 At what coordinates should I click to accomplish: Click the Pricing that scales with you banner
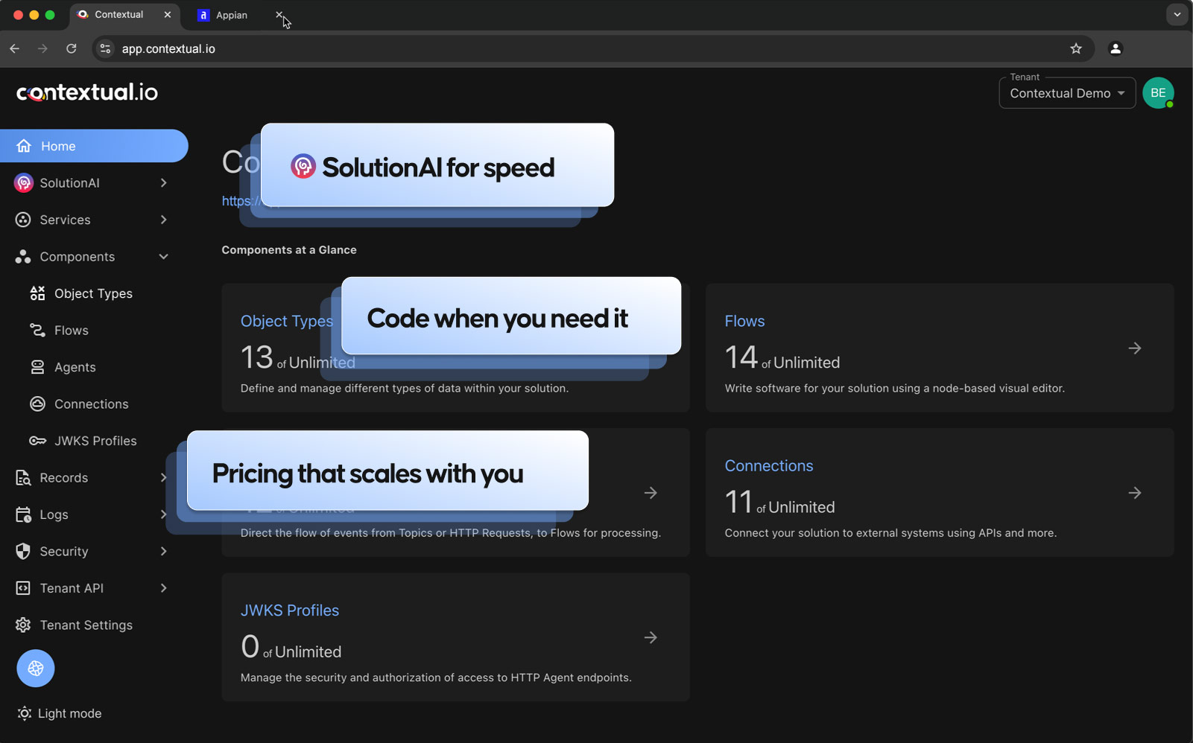387,471
